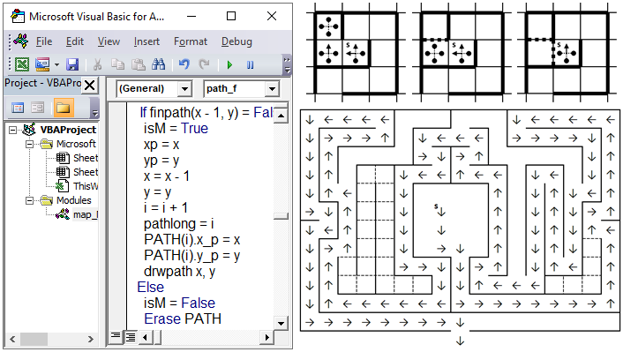
Task: Run the macro with green play button
Action: pos(229,64)
